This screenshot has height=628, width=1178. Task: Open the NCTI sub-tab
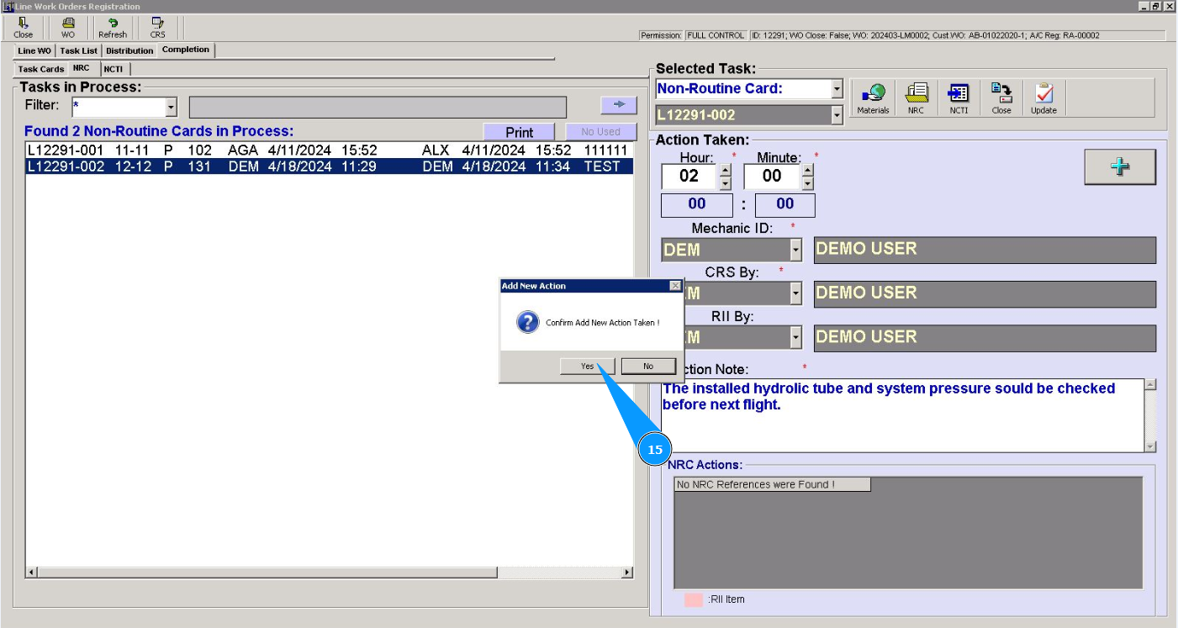[114, 69]
